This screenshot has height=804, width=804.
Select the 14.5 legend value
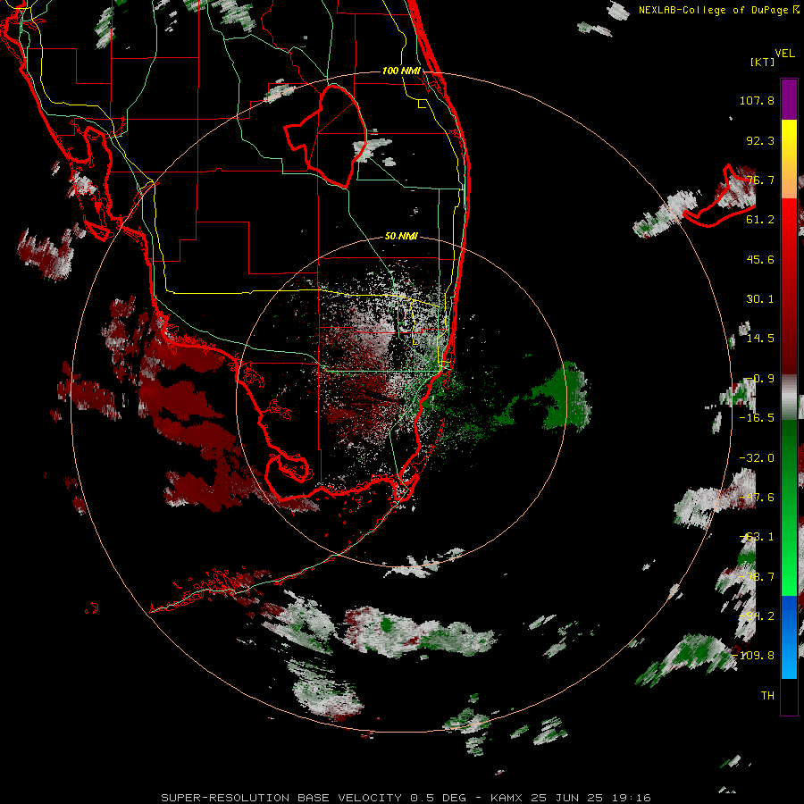(x=760, y=339)
